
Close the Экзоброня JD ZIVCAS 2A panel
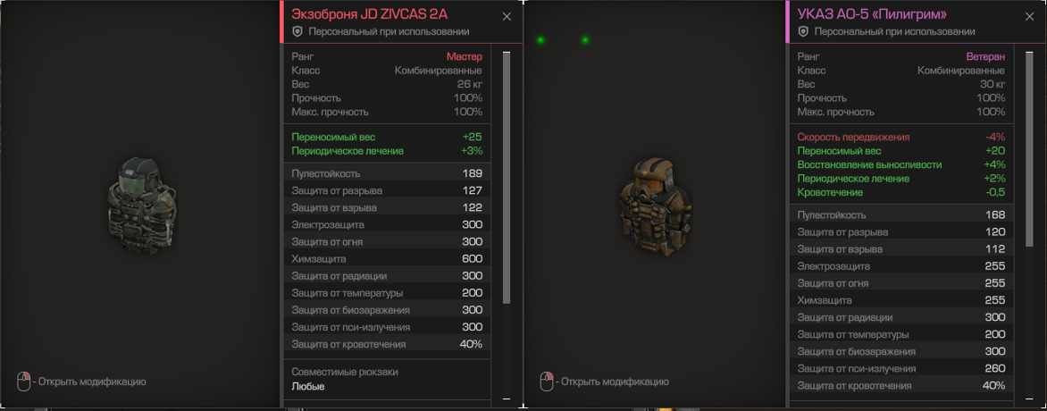tap(507, 17)
